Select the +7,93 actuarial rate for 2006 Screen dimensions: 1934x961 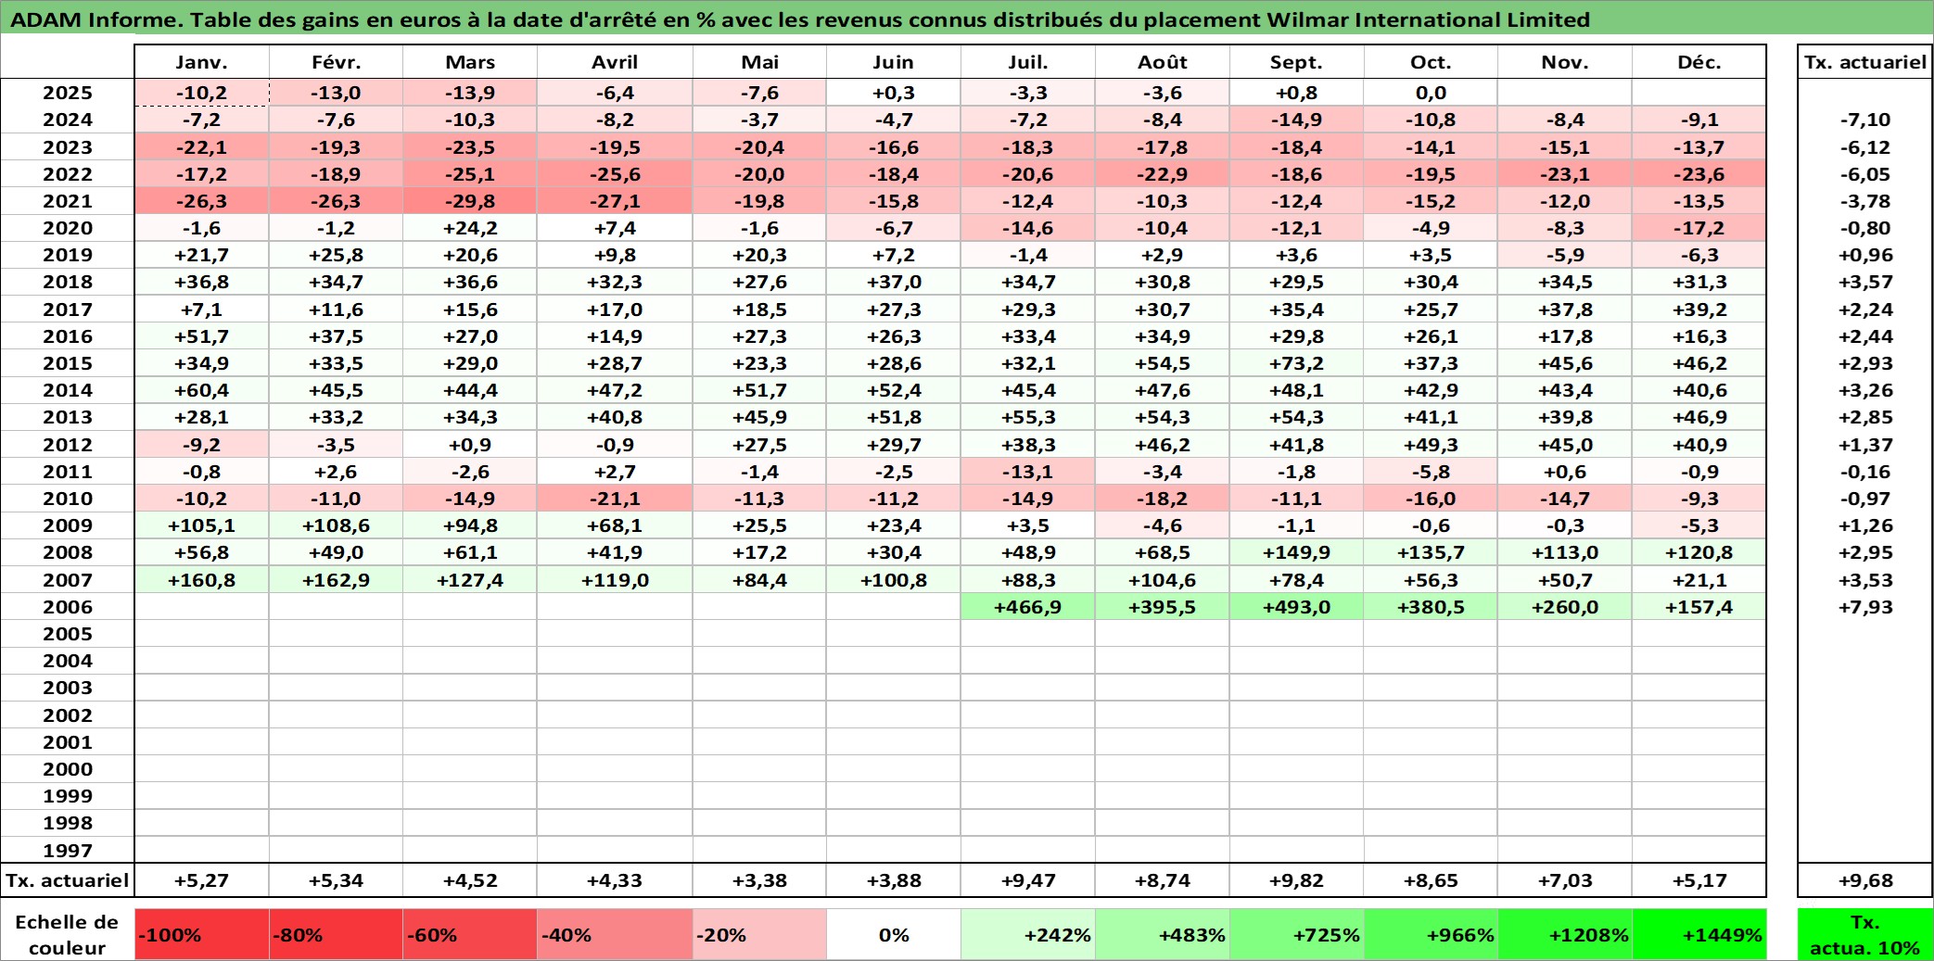click(1864, 607)
